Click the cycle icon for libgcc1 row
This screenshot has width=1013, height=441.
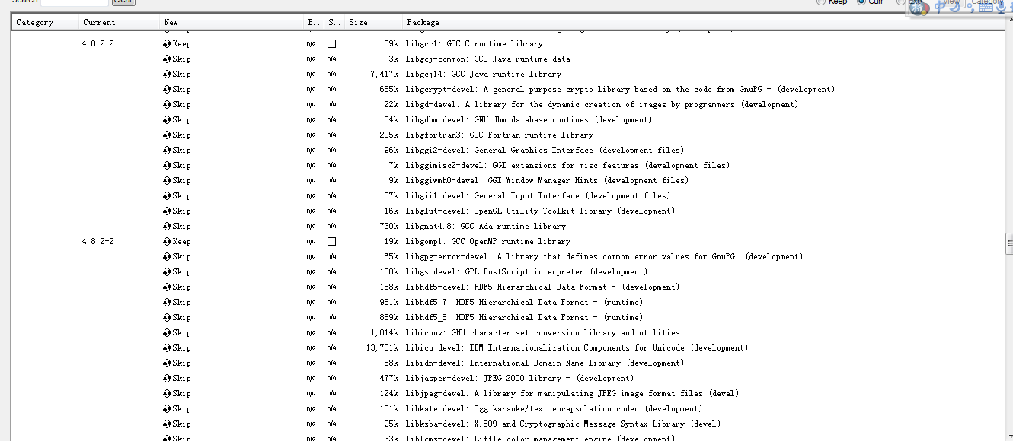(x=168, y=44)
